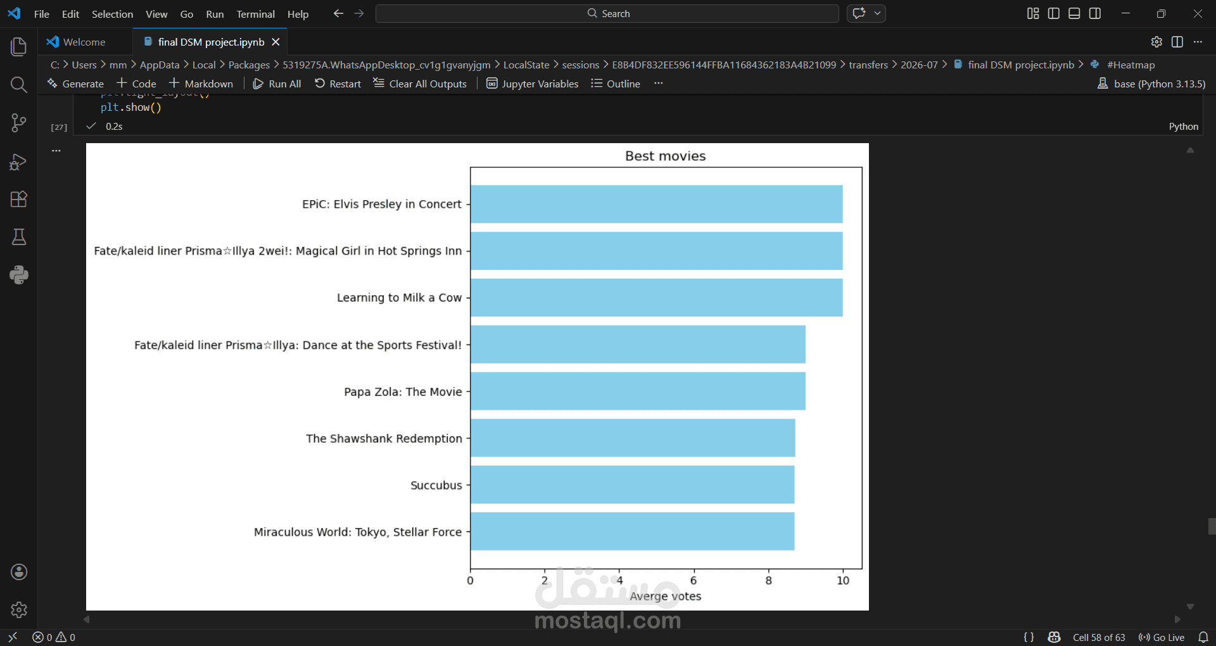The image size is (1216, 646).
Task: Click the output scroll-right arrow
Action: coord(1177,619)
